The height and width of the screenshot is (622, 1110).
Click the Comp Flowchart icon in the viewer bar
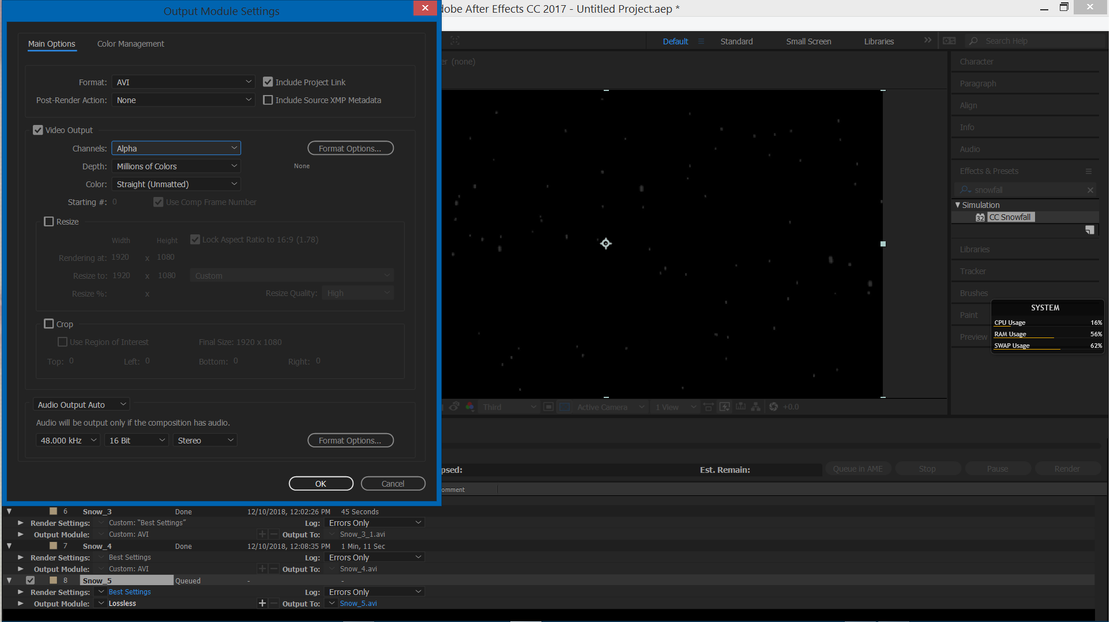click(x=755, y=407)
